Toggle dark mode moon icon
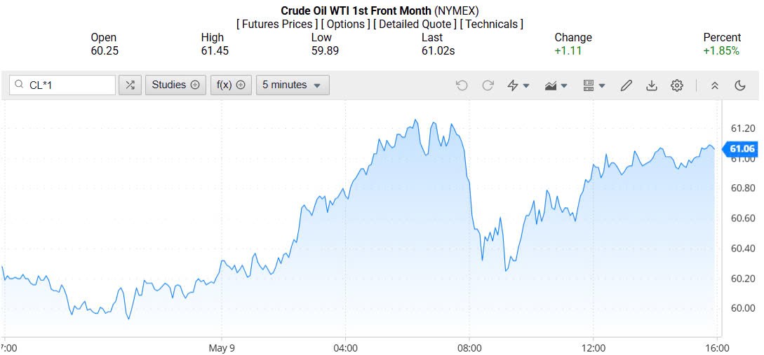The image size is (764, 355). point(740,85)
